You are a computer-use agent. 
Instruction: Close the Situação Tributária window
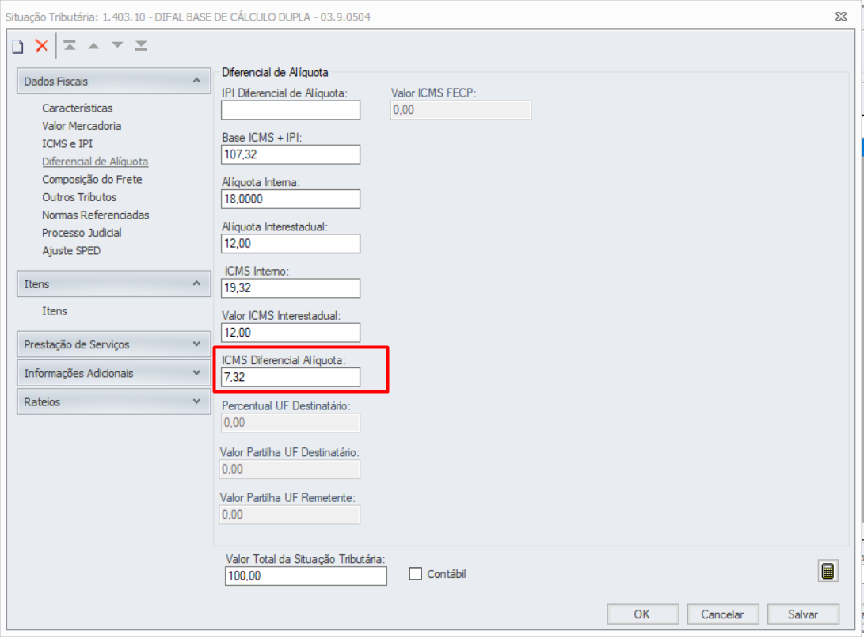point(841,17)
